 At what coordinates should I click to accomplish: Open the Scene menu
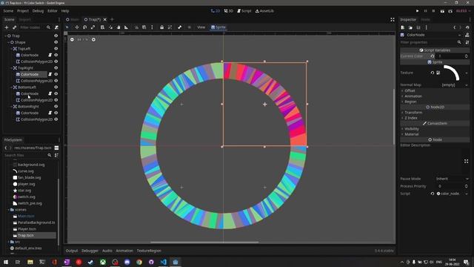tap(8, 11)
